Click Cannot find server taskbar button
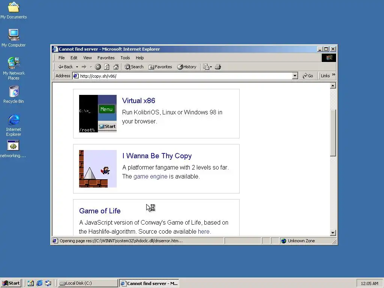Image resolution: width=384 pixels, height=288 pixels. pyautogui.click(x=149, y=283)
